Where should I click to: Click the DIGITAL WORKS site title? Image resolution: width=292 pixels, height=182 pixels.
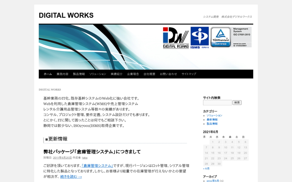pos(66,15)
